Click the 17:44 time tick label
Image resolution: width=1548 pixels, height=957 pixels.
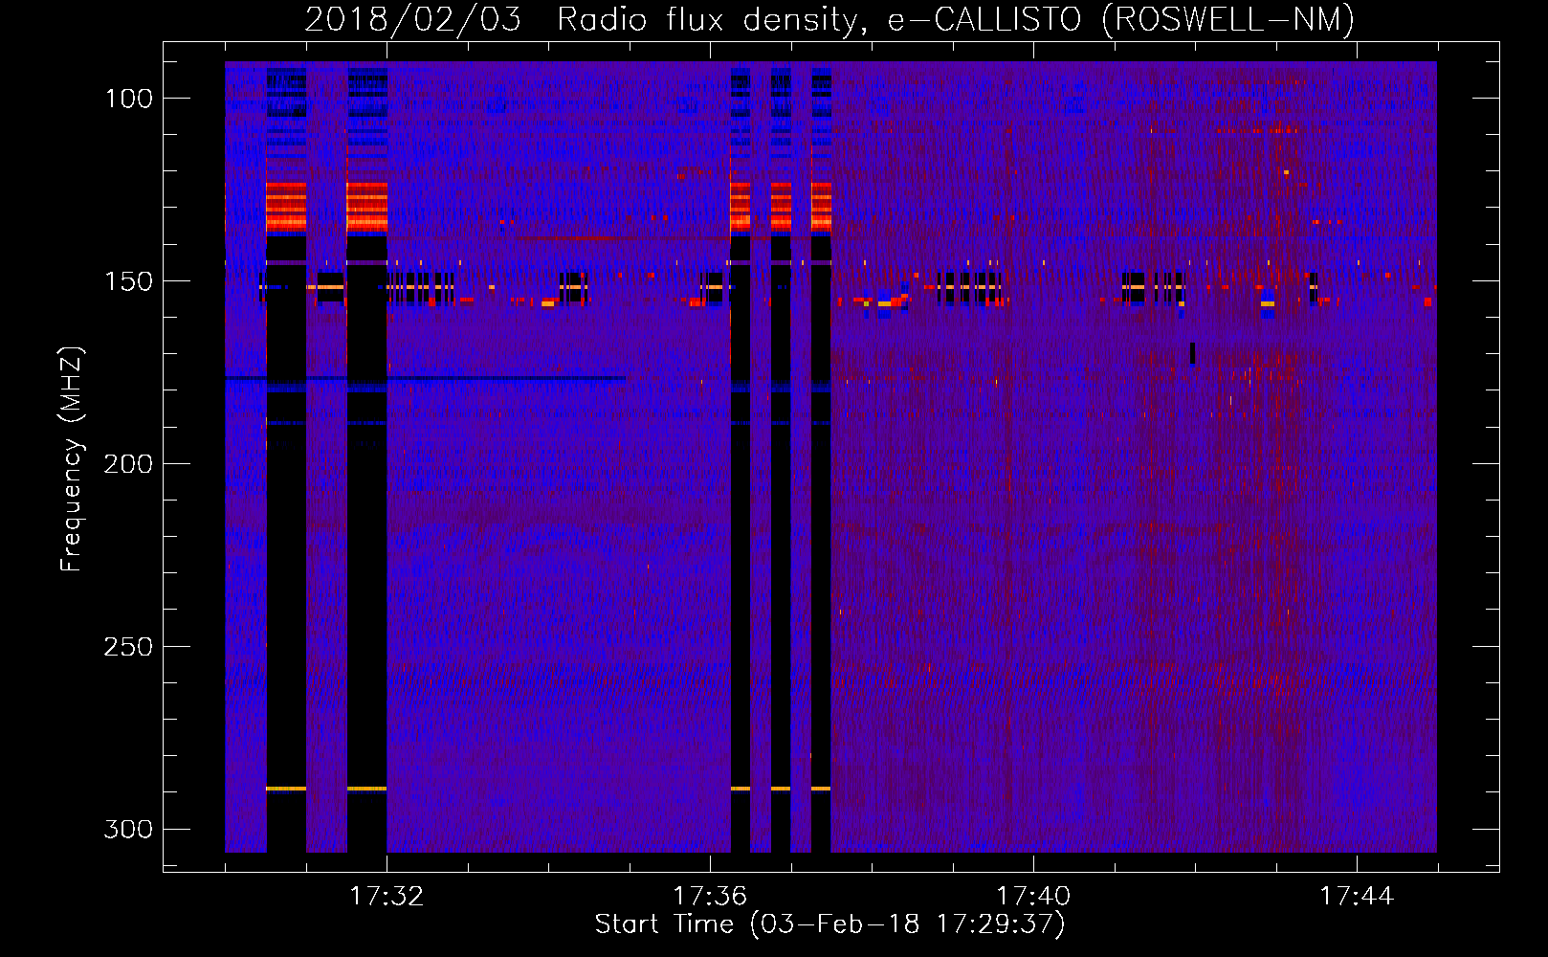[x=1357, y=897]
